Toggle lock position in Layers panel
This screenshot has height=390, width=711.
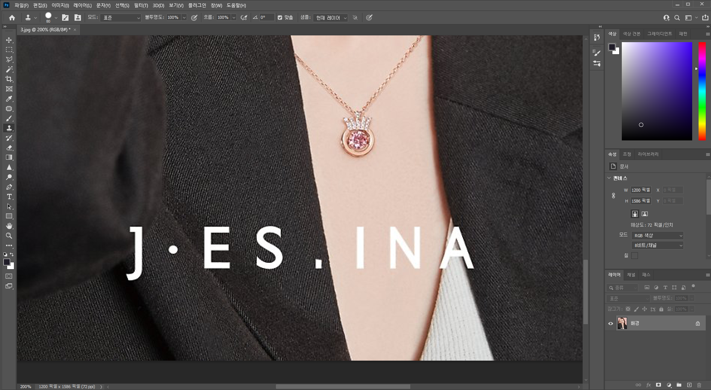tap(644, 309)
